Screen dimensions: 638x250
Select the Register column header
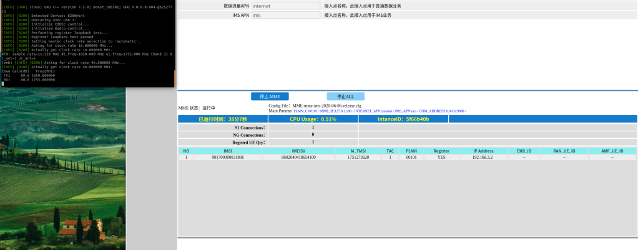point(441,151)
